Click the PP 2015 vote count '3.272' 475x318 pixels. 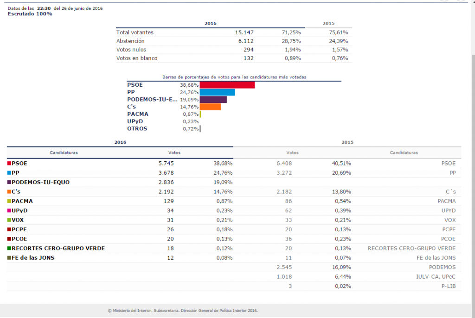coord(284,173)
